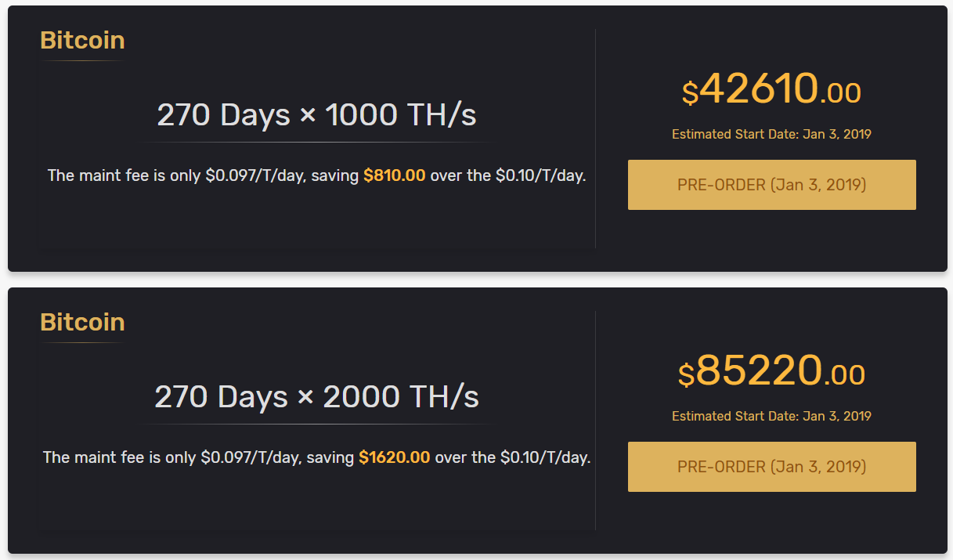Image resolution: width=953 pixels, height=560 pixels.
Task: Click the bottom card's Bitcoin heading
Action: (x=82, y=322)
